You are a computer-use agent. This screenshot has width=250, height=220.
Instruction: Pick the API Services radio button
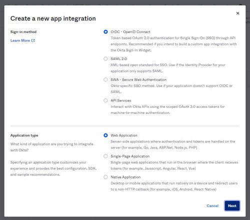[x=105, y=100]
